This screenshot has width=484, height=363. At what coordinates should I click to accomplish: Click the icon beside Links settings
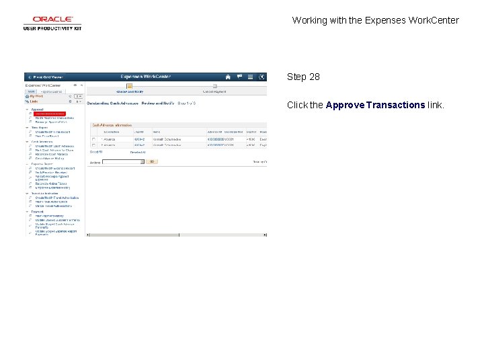click(x=70, y=102)
